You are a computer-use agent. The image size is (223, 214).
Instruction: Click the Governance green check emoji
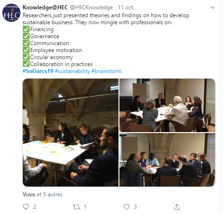[x=26, y=36]
